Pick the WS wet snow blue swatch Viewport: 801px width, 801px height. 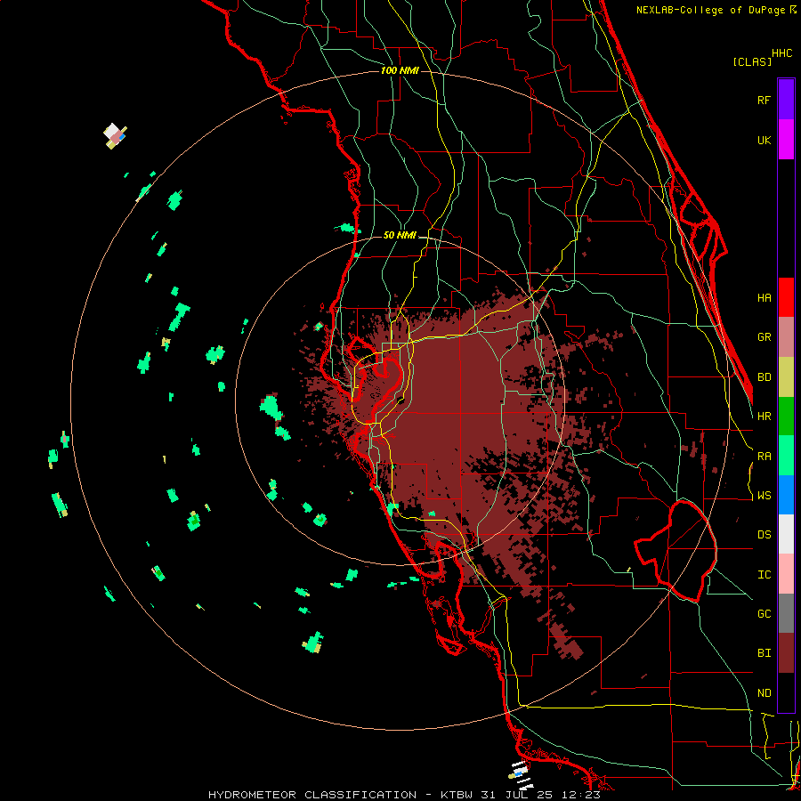coord(786,495)
